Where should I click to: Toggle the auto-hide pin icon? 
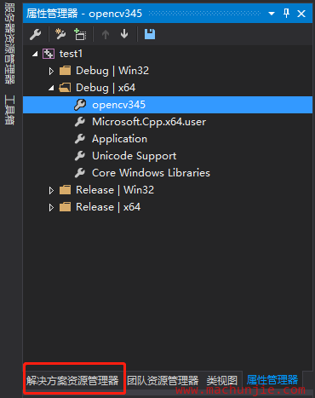[x=286, y=13]
